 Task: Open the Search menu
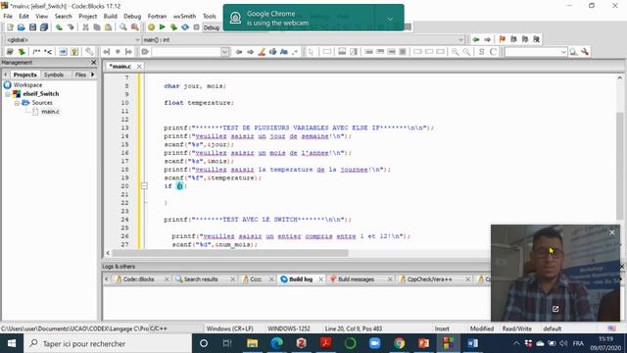tap(63, 16)
